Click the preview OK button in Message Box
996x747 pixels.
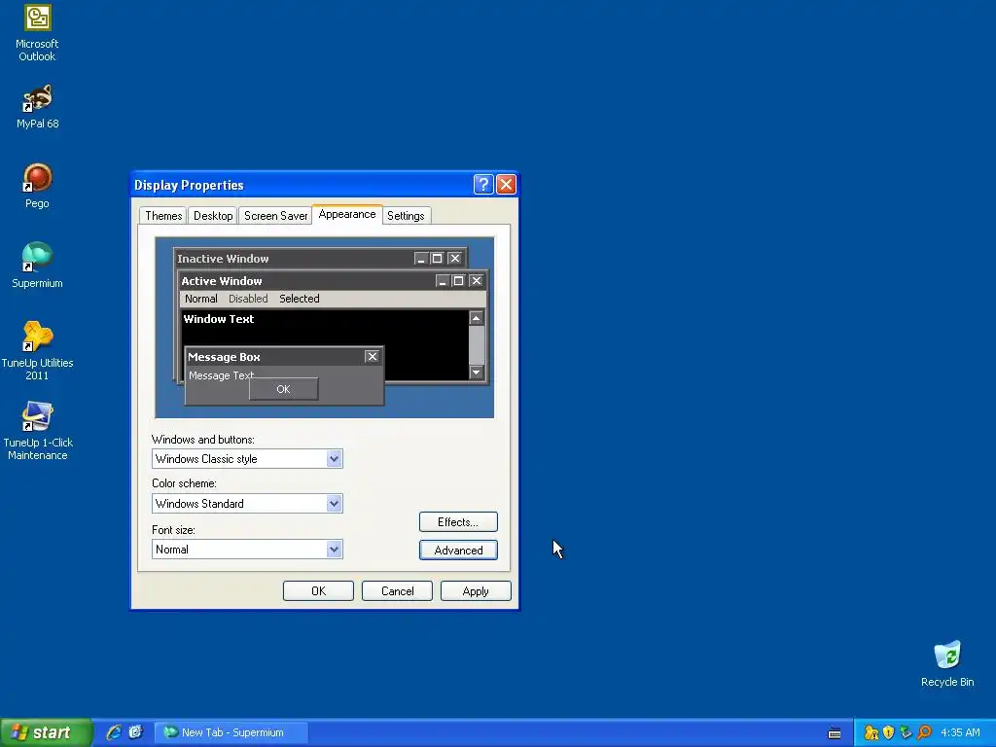coord(283,389)
